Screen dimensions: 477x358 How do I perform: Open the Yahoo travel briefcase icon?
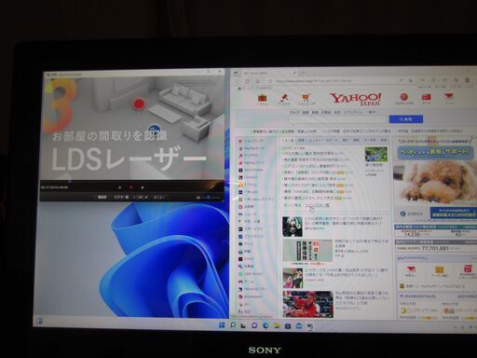tap(262, 98)
